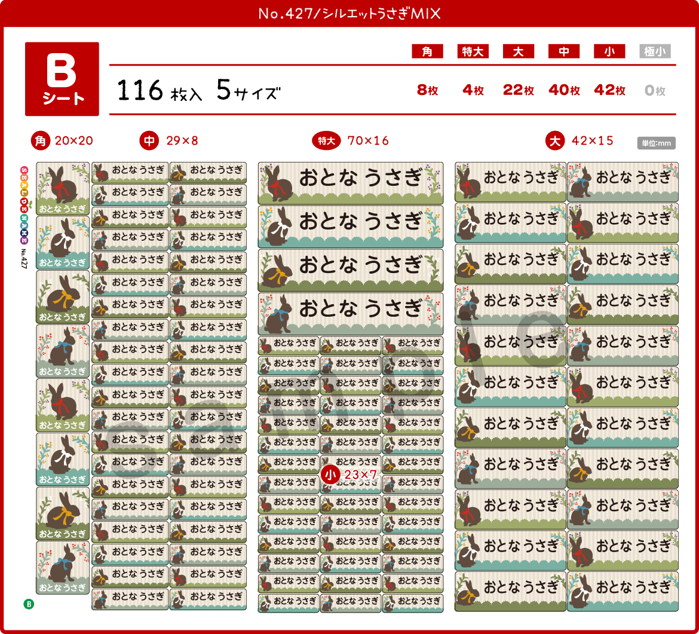Select the 70×16 sticker with blue ribbon rabbit
The width and height of the screenshot is (699, 634).
[351, 314]
